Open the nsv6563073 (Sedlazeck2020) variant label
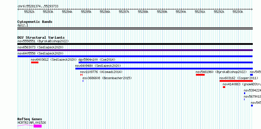 [40, 47]
